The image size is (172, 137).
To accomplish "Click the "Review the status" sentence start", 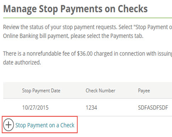I will (23, 27).
